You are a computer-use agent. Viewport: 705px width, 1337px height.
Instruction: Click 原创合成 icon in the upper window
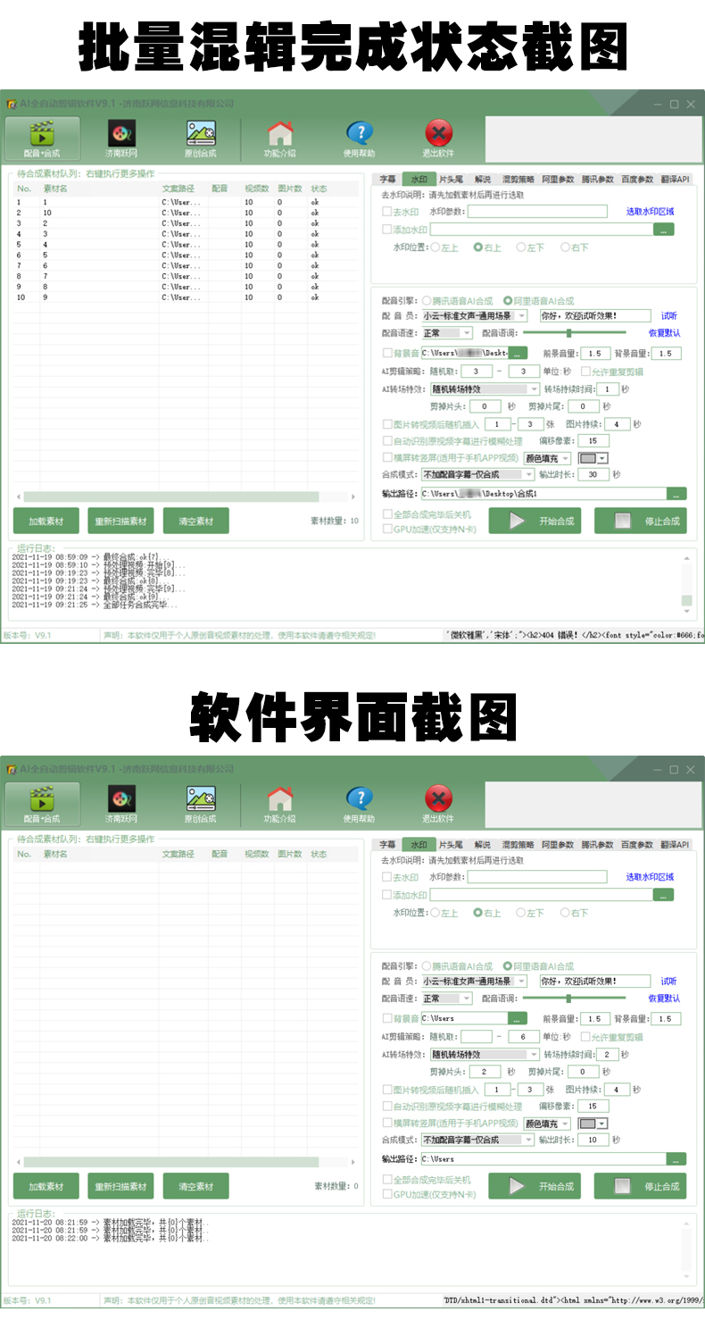[x=200, y=137]
